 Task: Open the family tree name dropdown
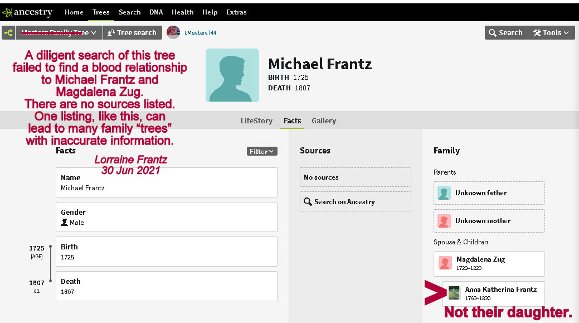[59, 33]
